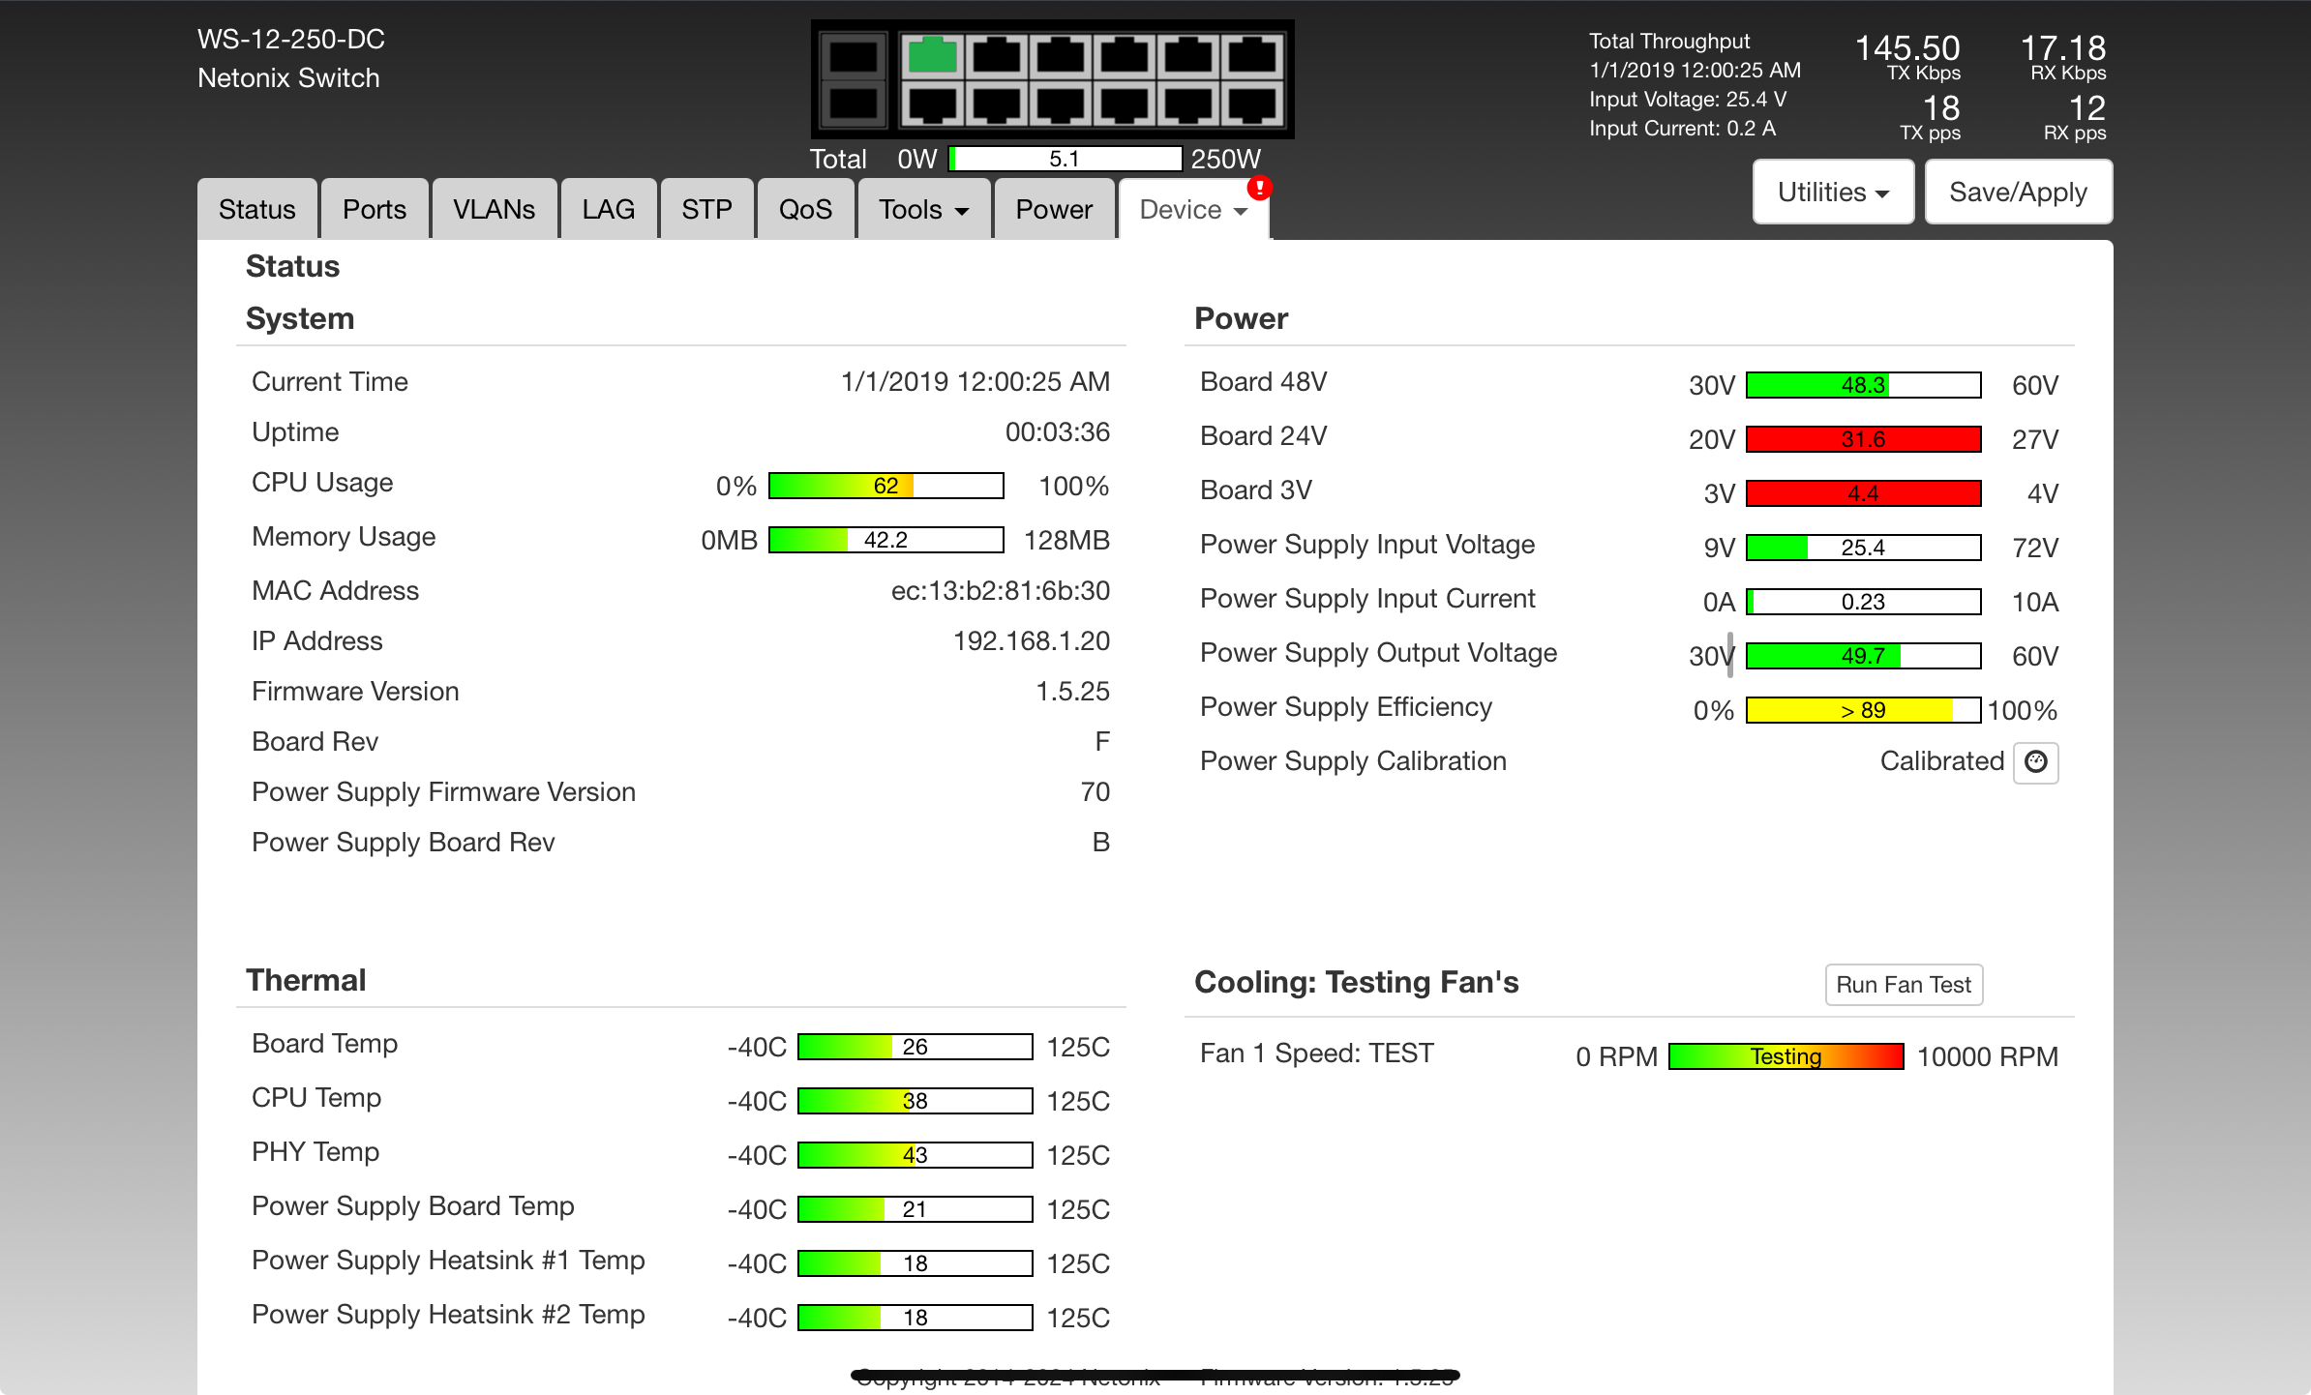Click the red alert badge on Device tab
Screen dimensions: 2311x1395
coord(1259,187)
